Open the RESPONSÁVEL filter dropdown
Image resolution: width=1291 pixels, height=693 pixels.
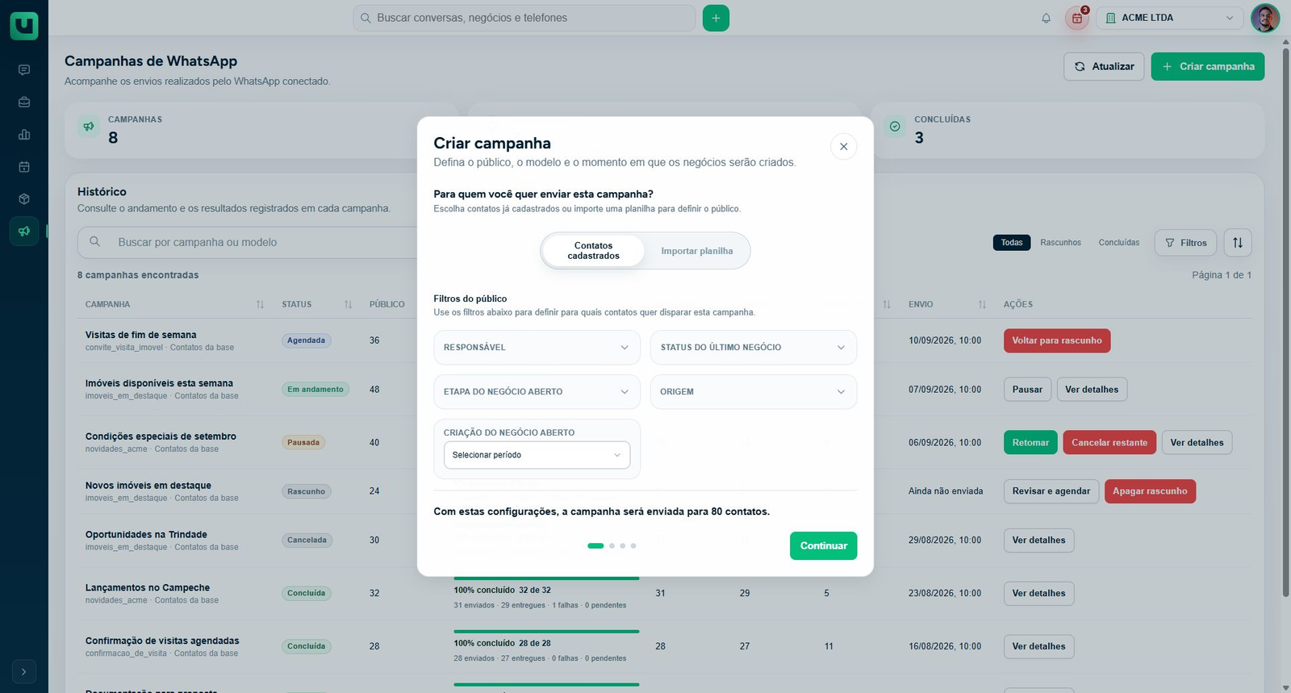pyautogui.click(x=537, y=348)
